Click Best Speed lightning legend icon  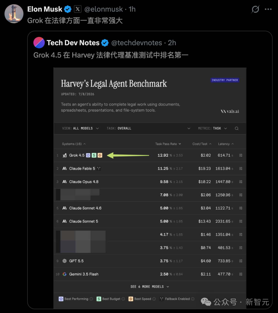(x=131, y=299)
